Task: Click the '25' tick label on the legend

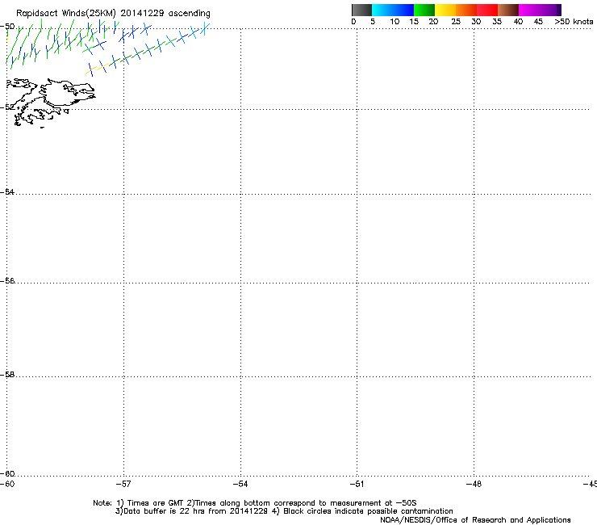Action: [456, 22]
